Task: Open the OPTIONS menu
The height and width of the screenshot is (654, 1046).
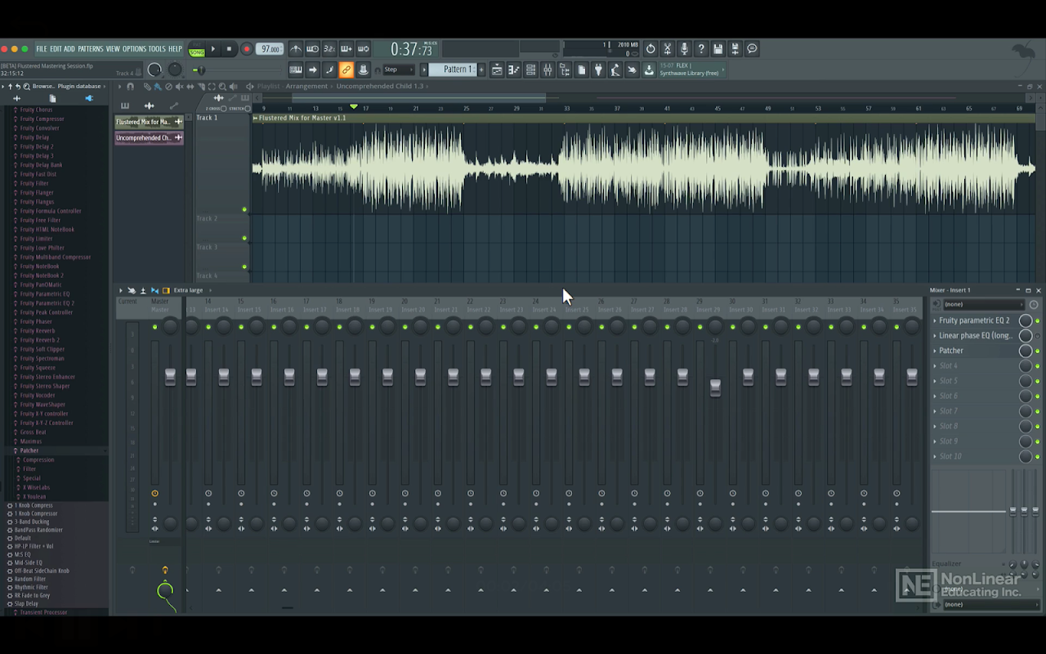Action: [x=134, y=49]
